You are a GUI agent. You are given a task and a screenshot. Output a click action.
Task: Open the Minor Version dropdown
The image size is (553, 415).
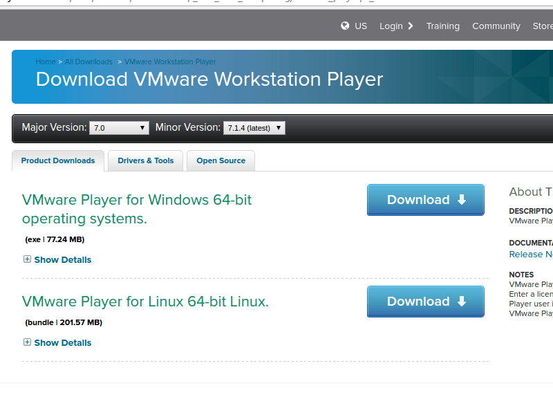[254, 128]
